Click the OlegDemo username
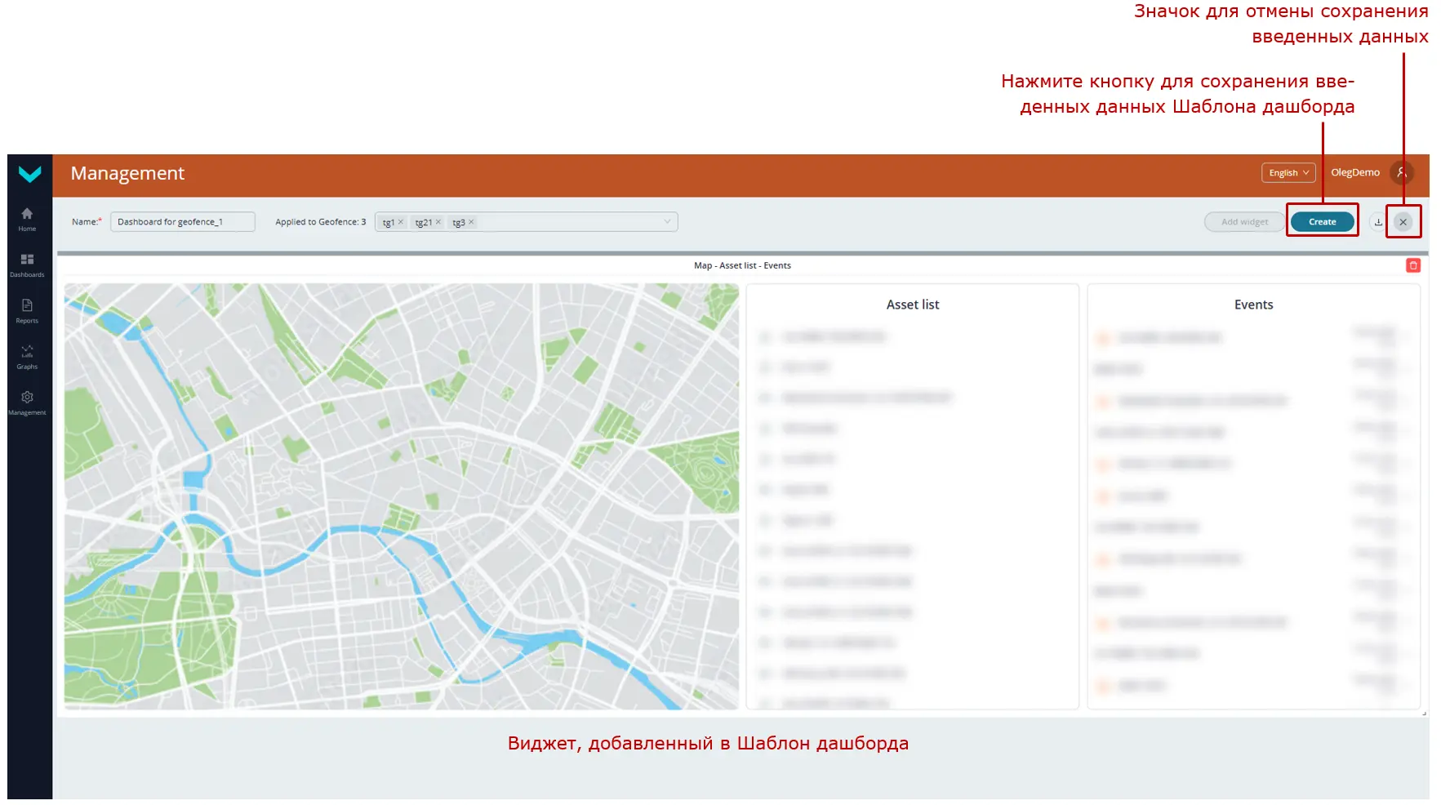 point(1354,173)
